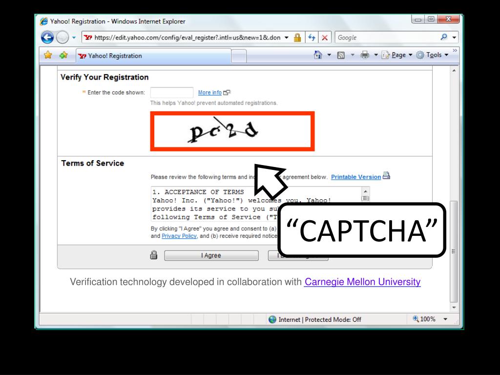500x375 pixels.
Task: Expand the address bar history dropdown
Action: (x=286, y=38)
